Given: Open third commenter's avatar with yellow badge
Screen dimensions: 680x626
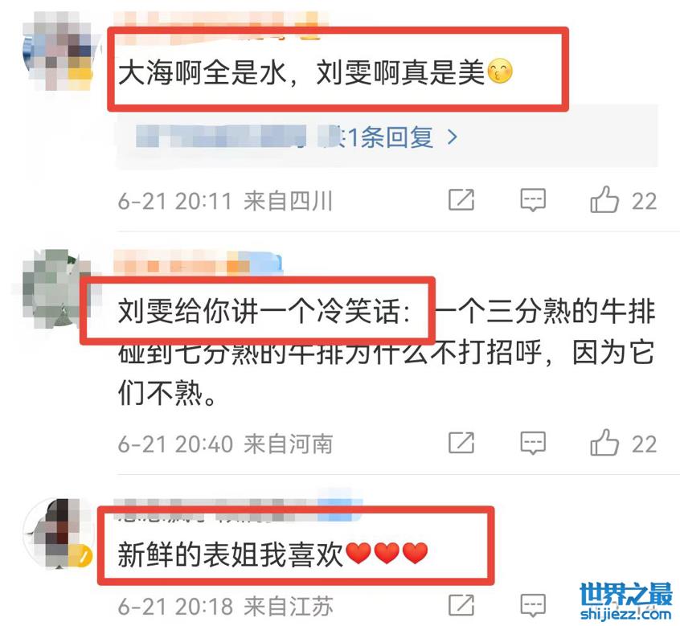Looking at the screenshot, I should (x=59, y=534).
